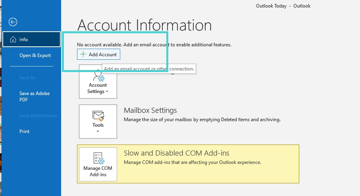
Task: Click the home icon beside Info
Action: (x=13, y=39)
